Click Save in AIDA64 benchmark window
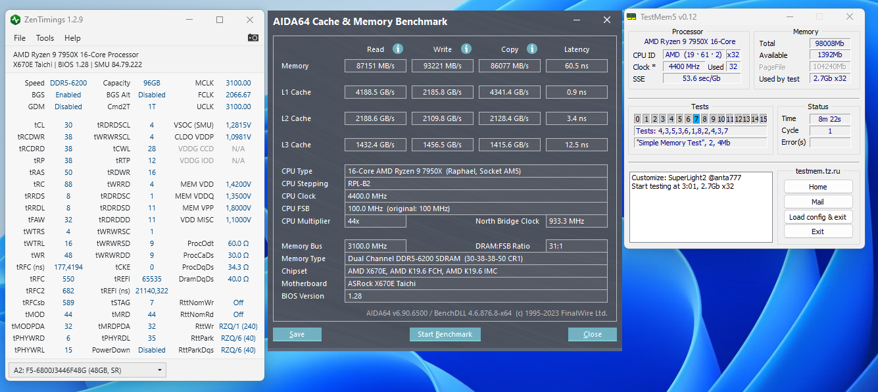Image resolution: width=878 pixels, height=392 pixels. click(297, 334)
